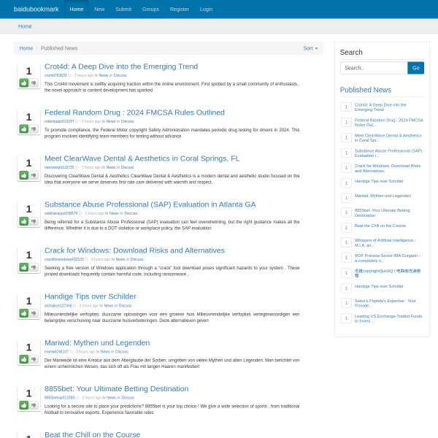The image size is (438, 438).
Task: Downvote the Crot4d Deep Dive post
Action: point(34,83)
